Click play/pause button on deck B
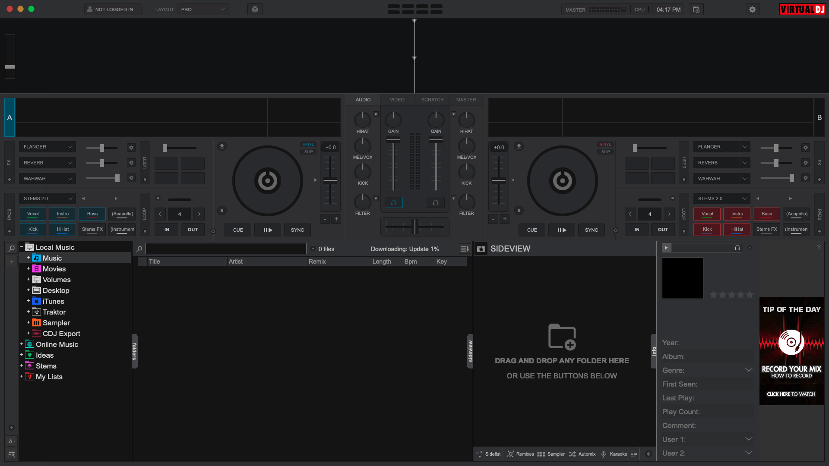 (562, 230)
